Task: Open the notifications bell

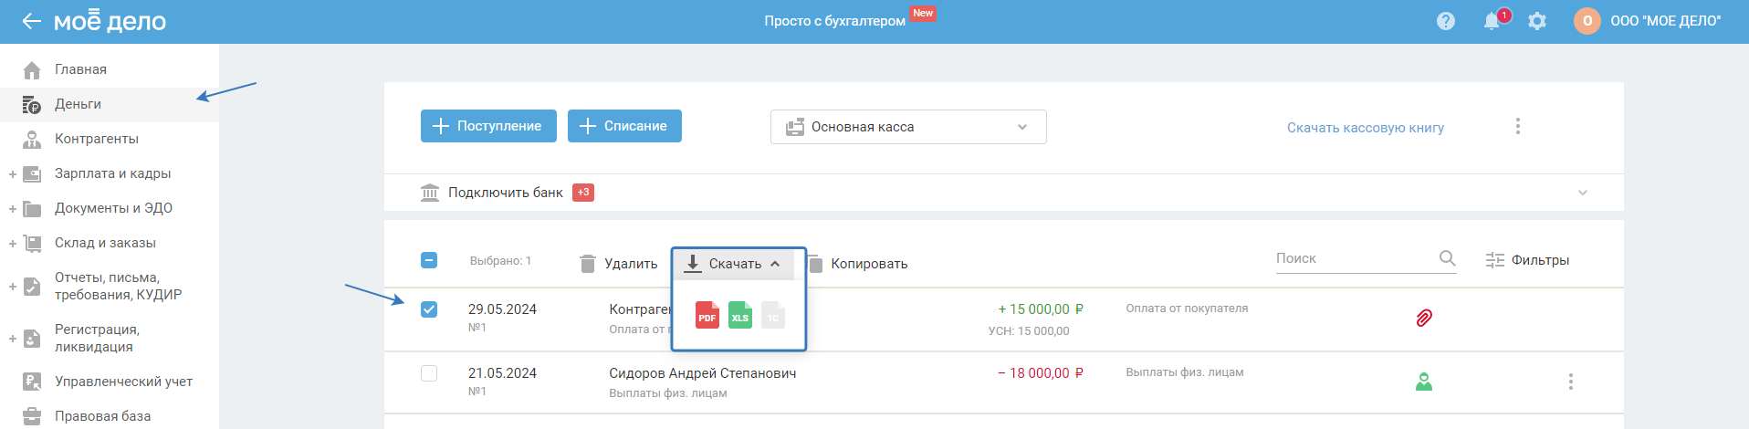Action: [1492, 21]
